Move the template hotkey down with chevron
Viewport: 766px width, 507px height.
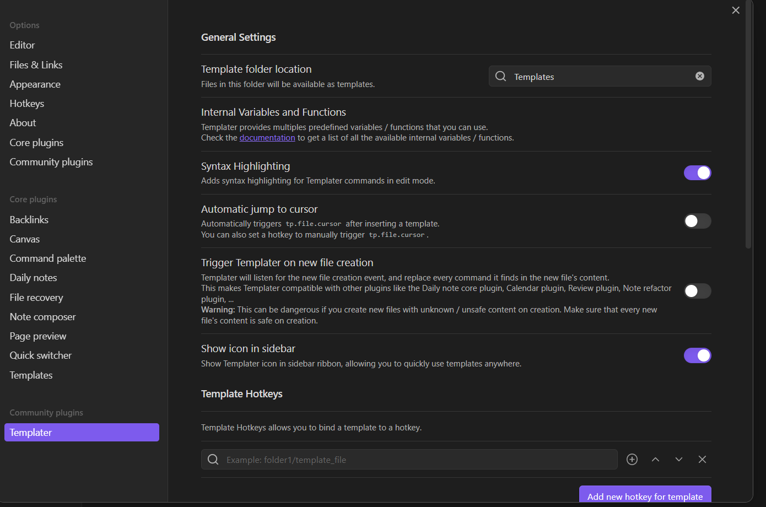[679, 460]
